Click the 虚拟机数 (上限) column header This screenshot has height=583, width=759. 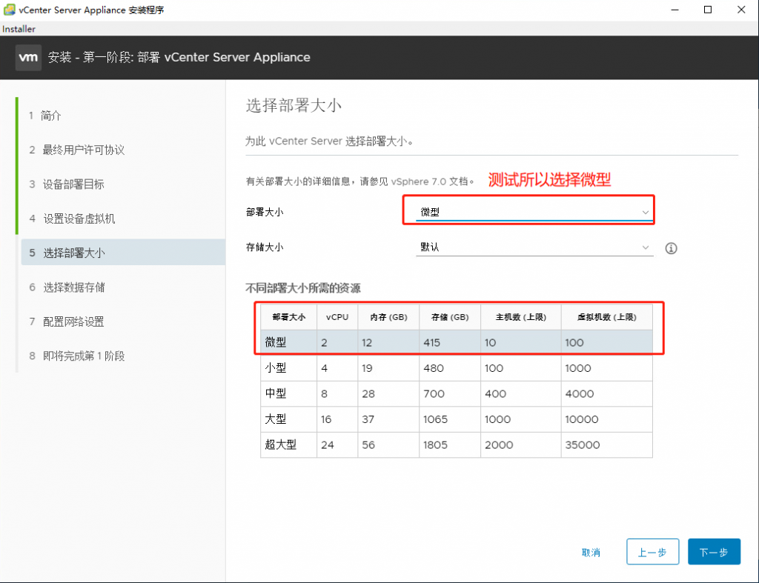(606, 317)
